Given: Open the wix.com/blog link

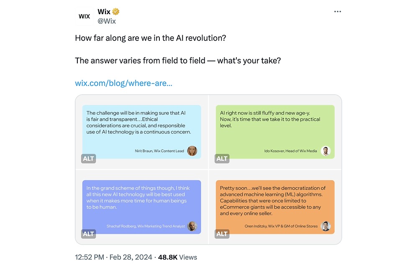Looking at the screenshot, I should click(x=123, y=83).
